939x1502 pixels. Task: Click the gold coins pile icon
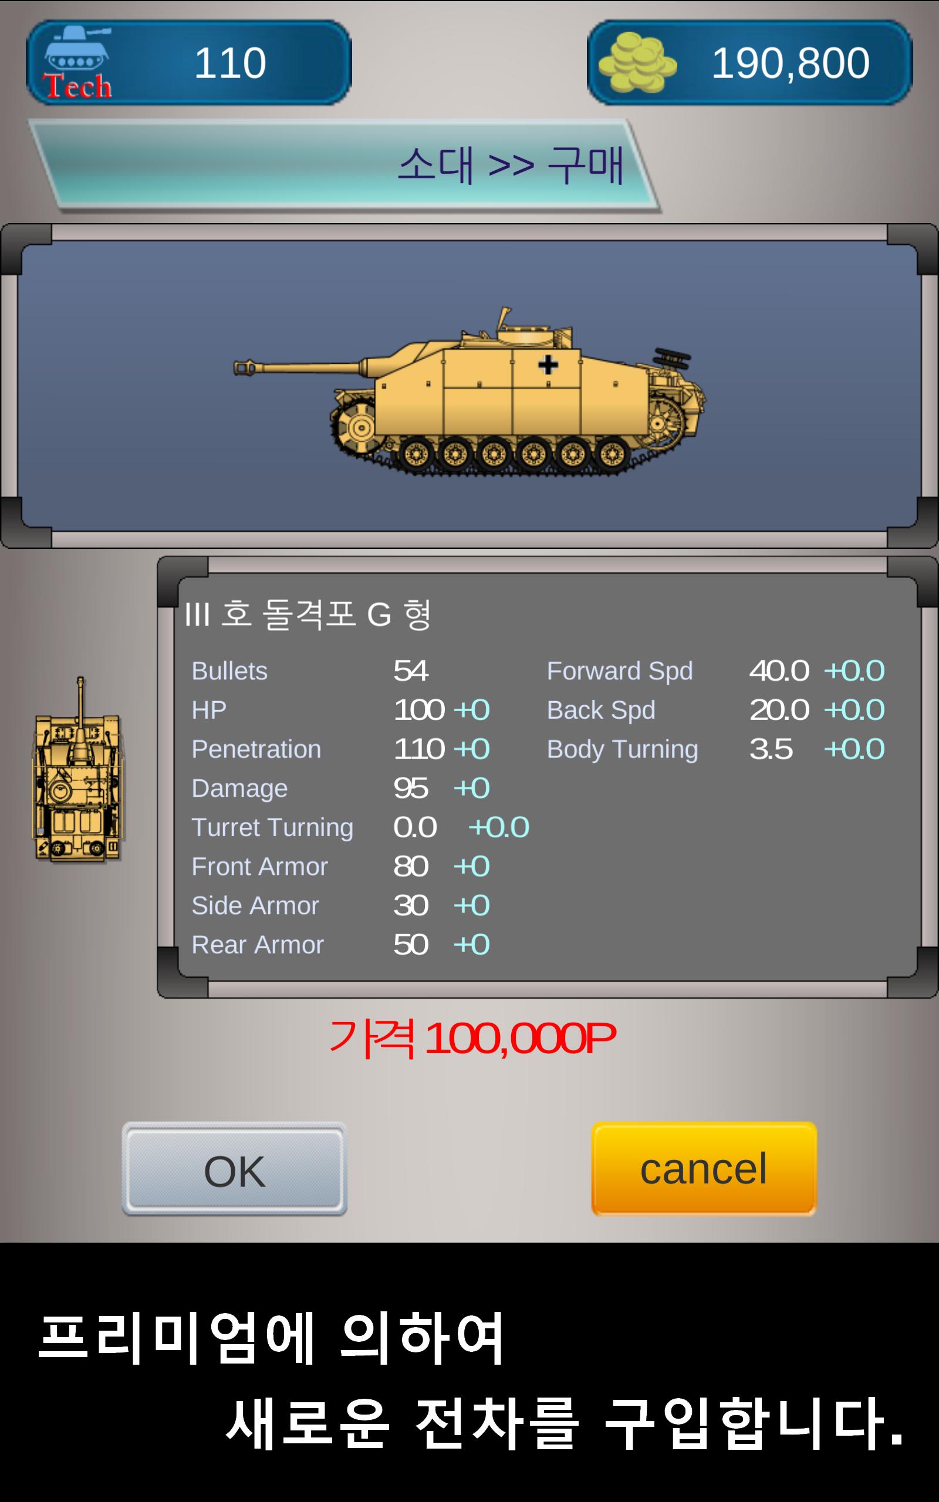click(637, 62)
